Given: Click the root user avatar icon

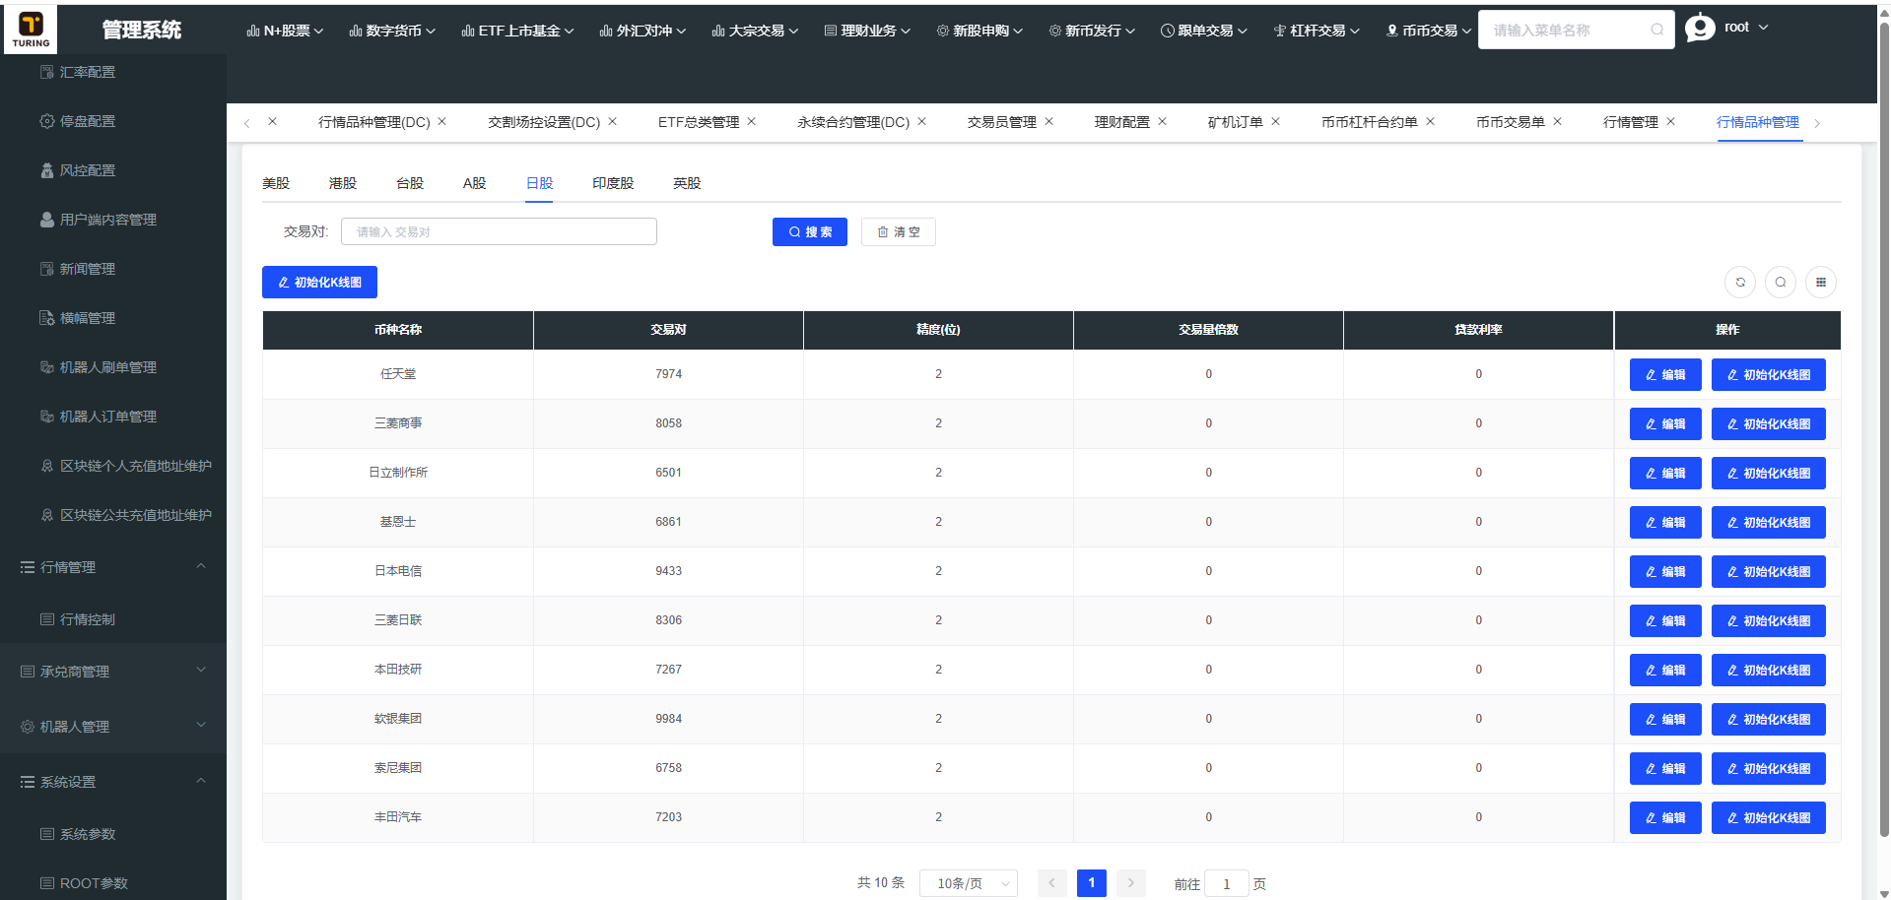Looking at the screenshot, I should [x=1700, y=29].
